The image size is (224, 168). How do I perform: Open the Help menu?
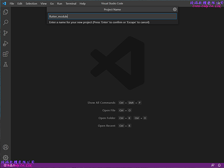83,3
